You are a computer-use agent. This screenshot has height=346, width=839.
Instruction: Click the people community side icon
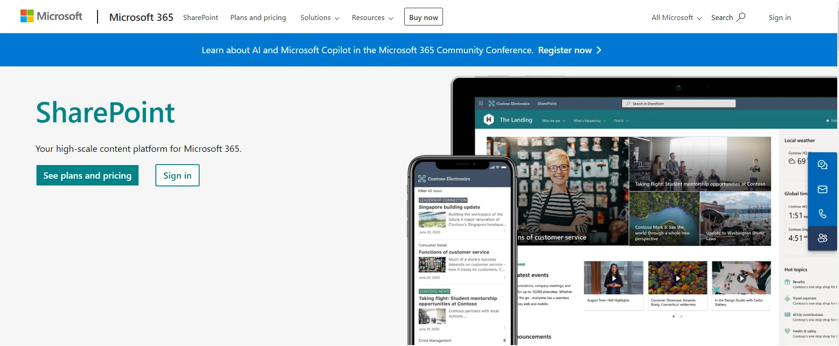click(x=823, y=238)
